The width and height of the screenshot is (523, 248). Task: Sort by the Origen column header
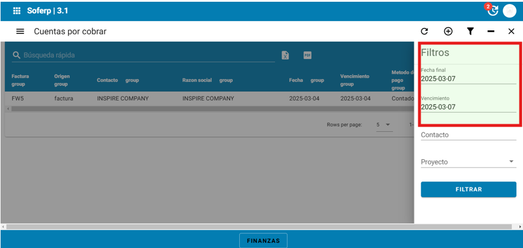coord(61,76)
